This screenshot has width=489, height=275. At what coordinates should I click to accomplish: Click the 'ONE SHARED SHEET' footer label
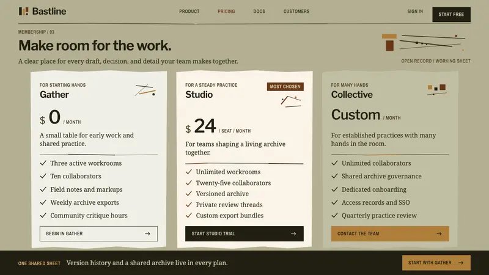pos(39,263)
